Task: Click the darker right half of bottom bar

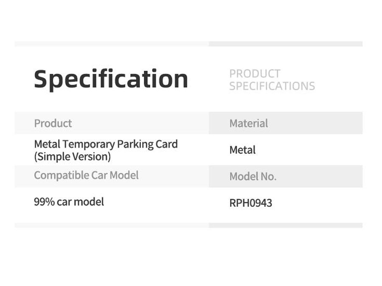Action: click(x=286, y=225)
